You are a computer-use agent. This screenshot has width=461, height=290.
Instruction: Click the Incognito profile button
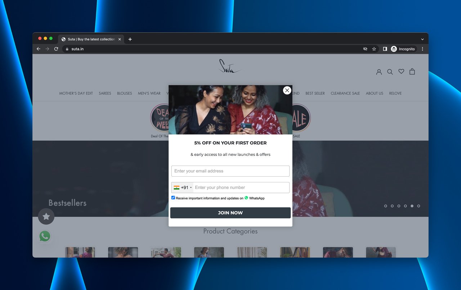click(x=403, y=49)
